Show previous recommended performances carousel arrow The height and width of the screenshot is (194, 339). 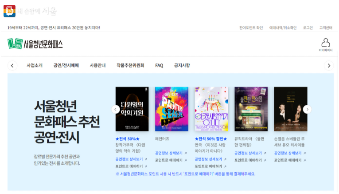[x=116, y=109]
